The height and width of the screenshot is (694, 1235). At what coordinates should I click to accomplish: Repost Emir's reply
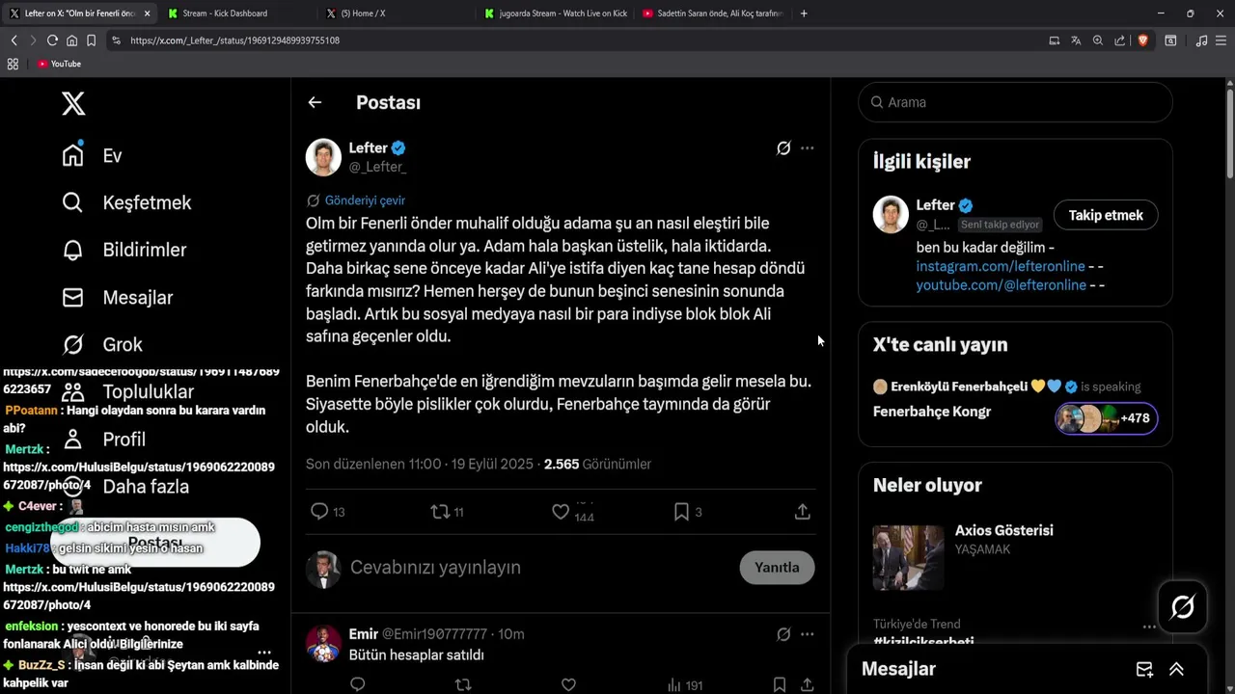[463, 685]
